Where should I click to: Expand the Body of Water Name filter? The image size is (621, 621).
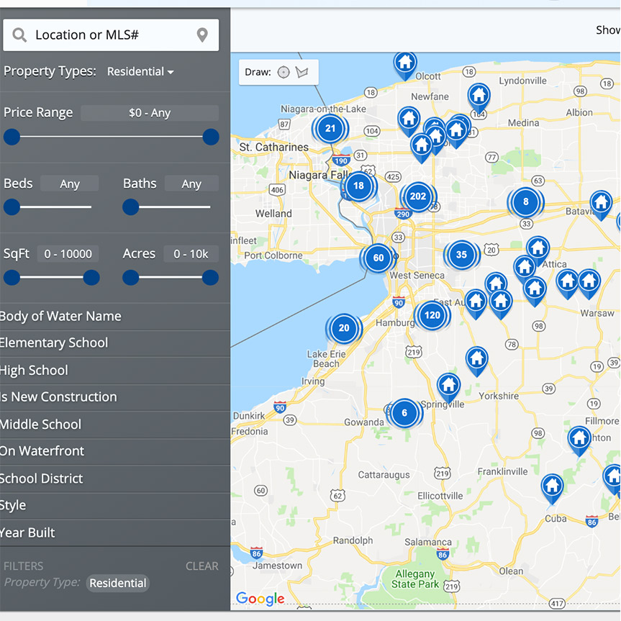[x=115, y=317]
